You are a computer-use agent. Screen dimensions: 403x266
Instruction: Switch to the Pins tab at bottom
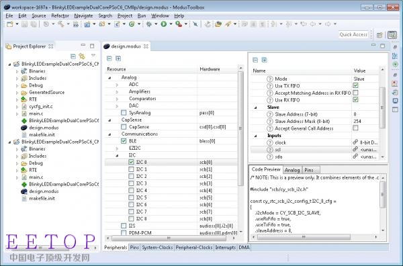pyautogui.click(x=134, y=247)
